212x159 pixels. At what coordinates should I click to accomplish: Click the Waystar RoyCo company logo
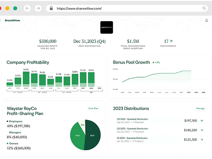[x=106, y=27]
